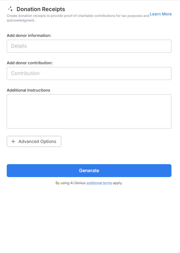
Task: Select the Contribution input field
Action: 89,73
